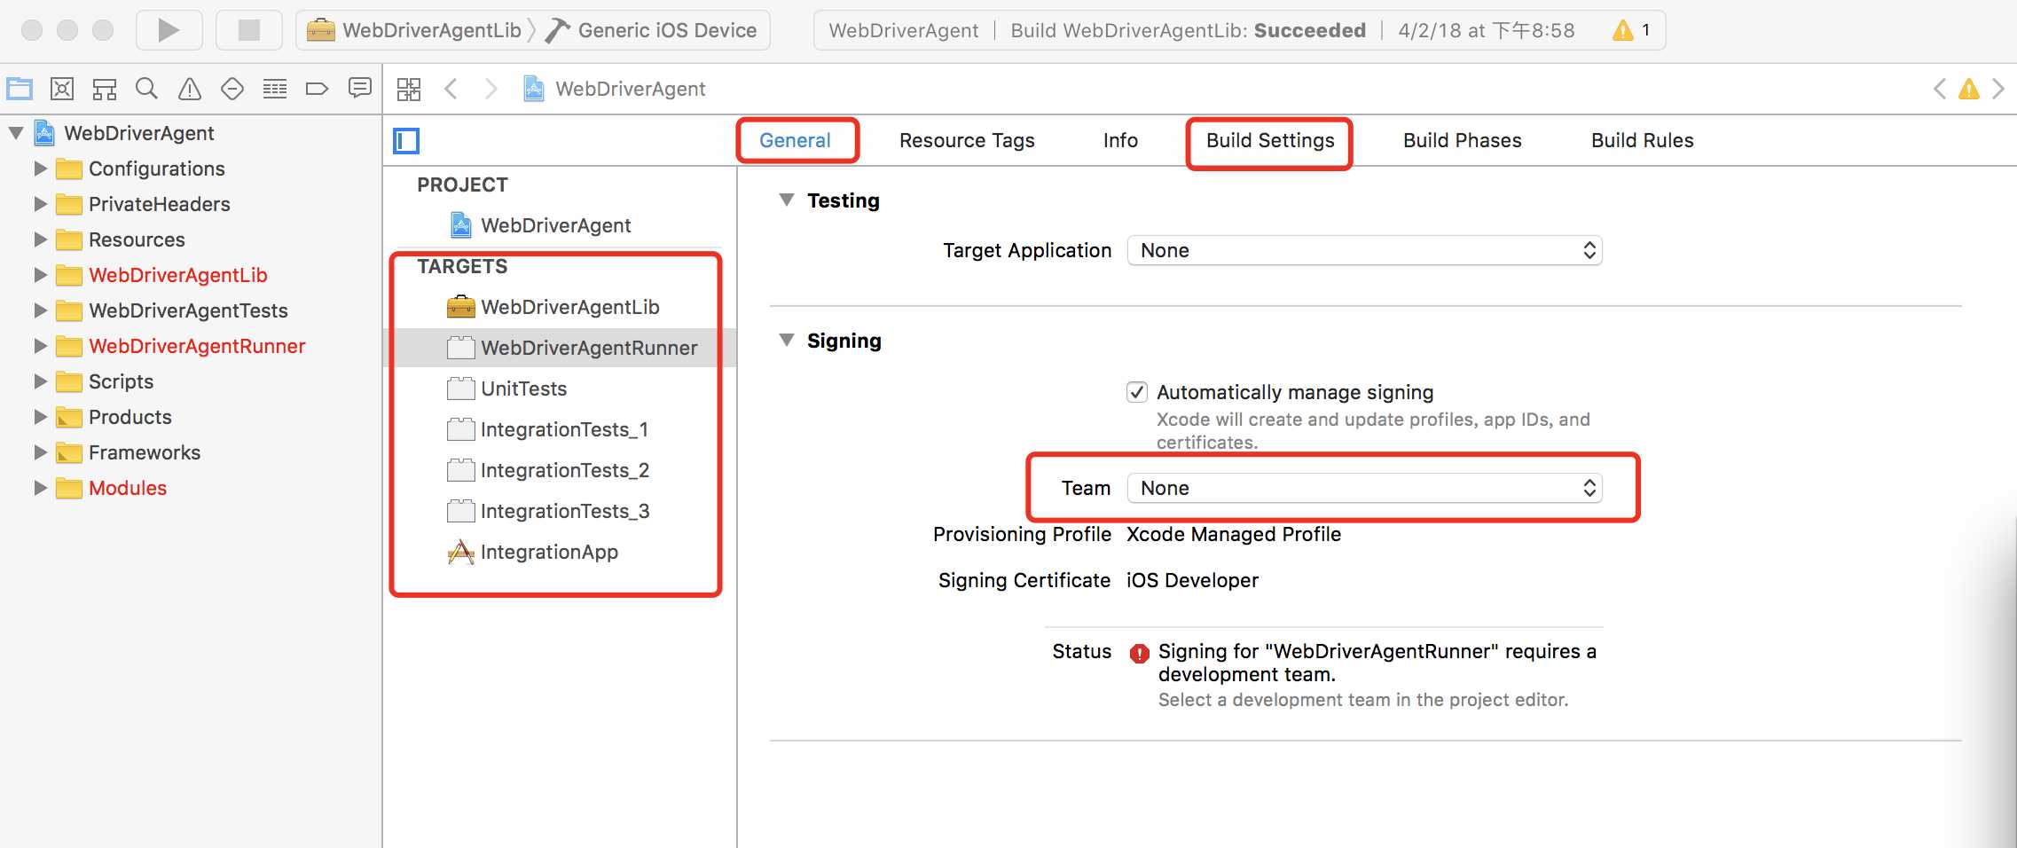Toggle Automatically manage signing checkbox
Image resolution: width=2017 pixels, height=848 pixels.
coord(1137,392)
